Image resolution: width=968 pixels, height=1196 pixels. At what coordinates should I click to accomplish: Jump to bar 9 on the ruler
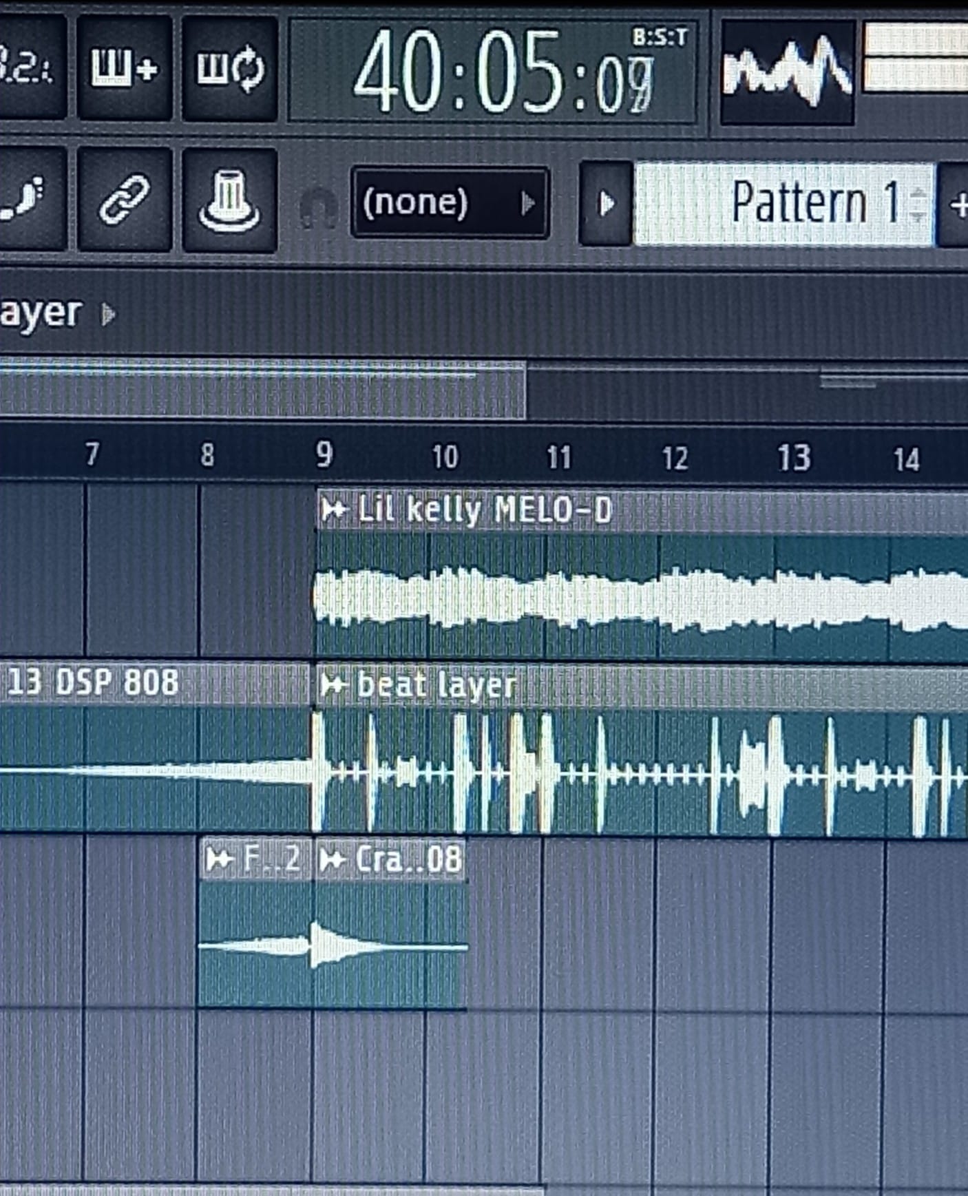pyautogui.click(x=324, y=454)
